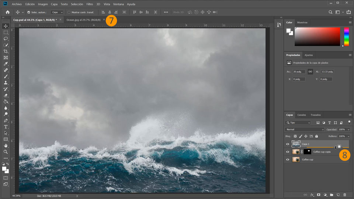Image resolution: width=354 pixels, height=199 pixels.
Task: Delete layer with the trash icon
Action: coord(344,195)
